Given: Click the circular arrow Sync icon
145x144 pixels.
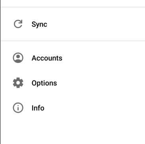Looking at the screenshot, I should click(x=18, y=24).
